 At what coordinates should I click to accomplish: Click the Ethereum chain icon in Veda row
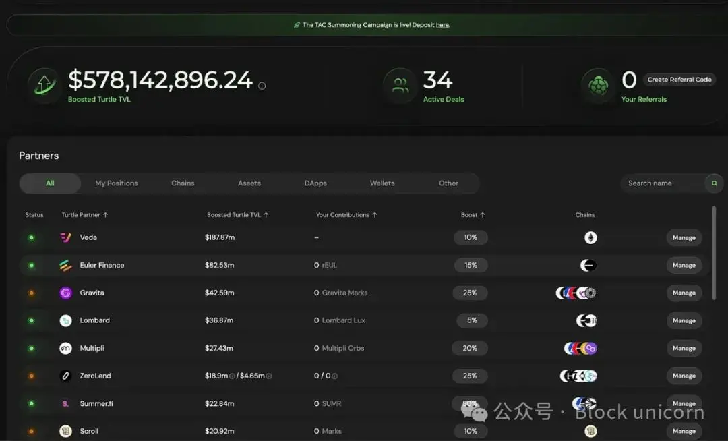coord(590,237)
